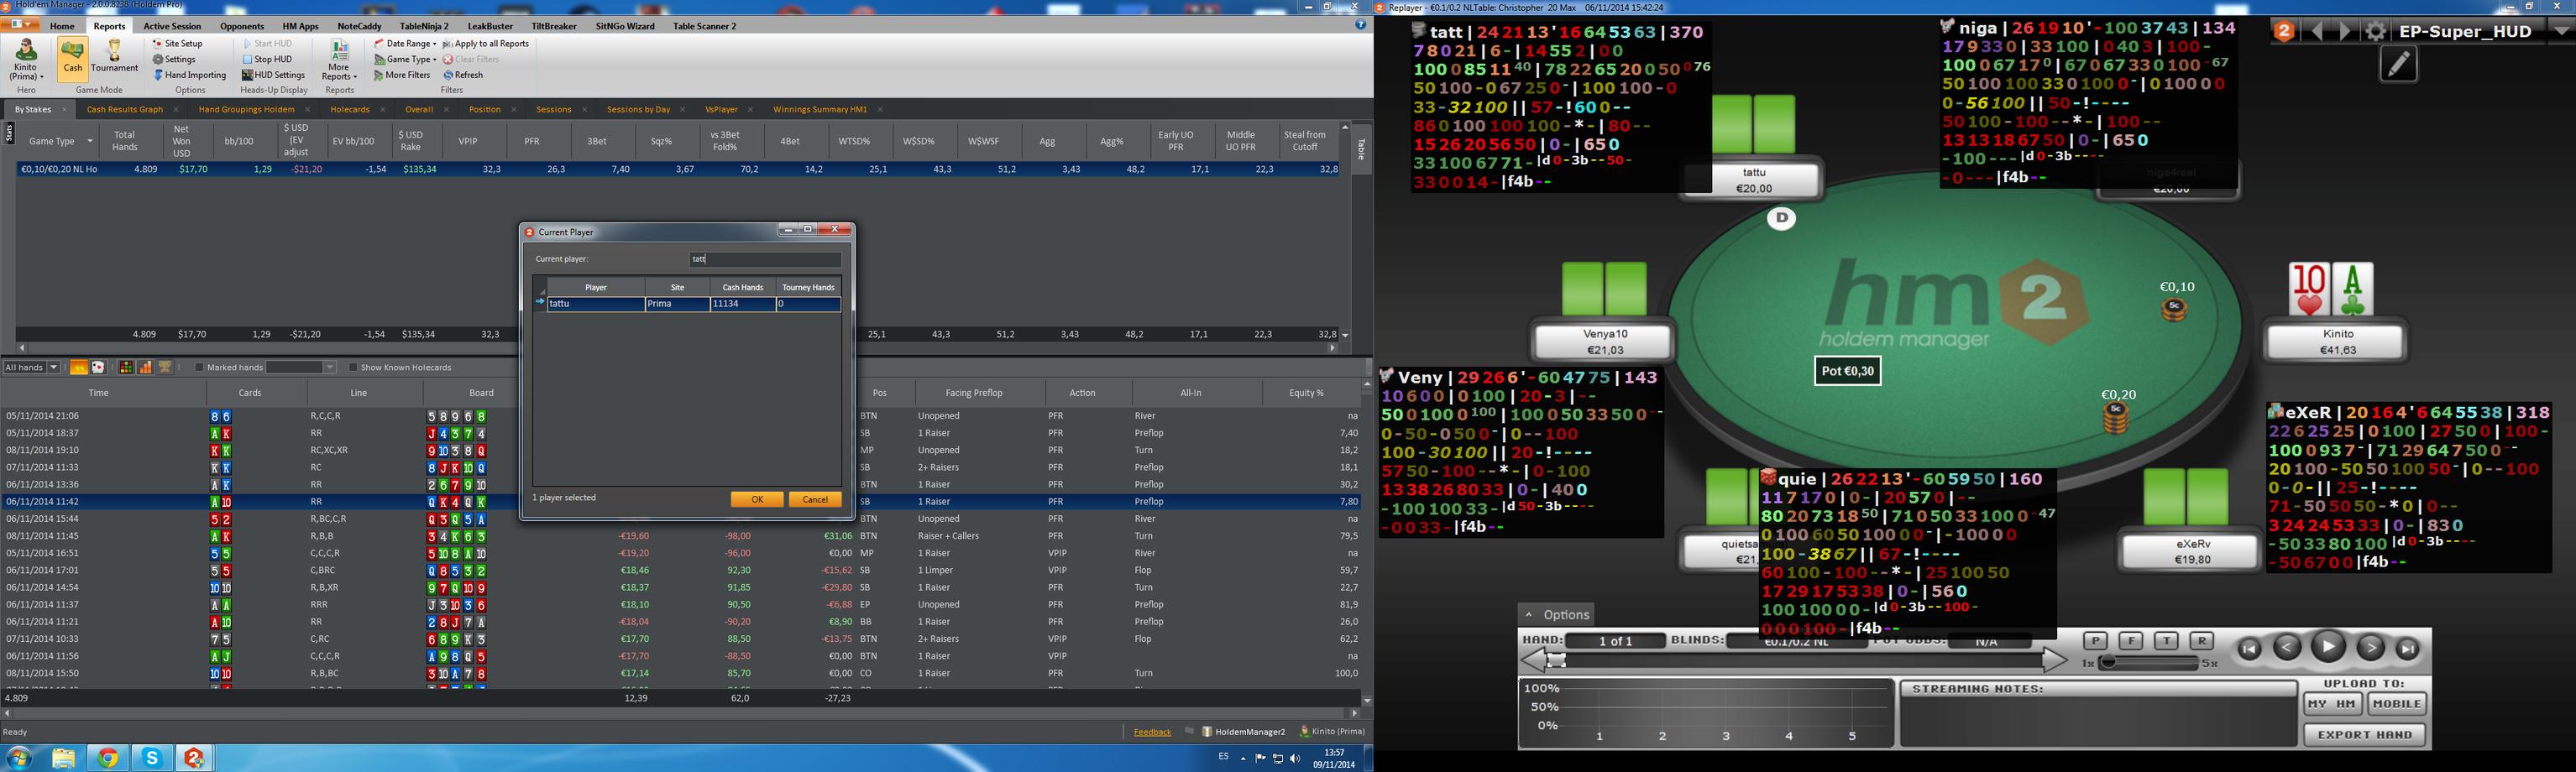Open Skype from the taskbar

pos(152,758)
